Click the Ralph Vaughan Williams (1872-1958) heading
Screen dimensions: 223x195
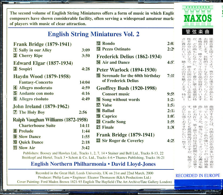coord(50,120)
